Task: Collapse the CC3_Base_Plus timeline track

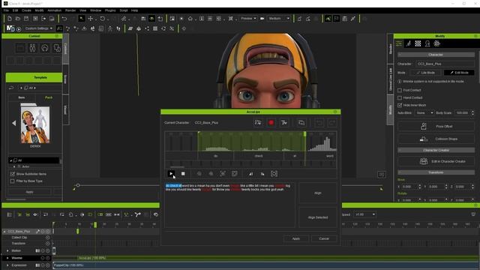Action: coord(4,232)
